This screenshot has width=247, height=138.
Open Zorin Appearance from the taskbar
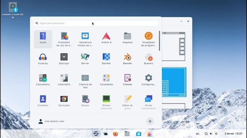[150, 134]
